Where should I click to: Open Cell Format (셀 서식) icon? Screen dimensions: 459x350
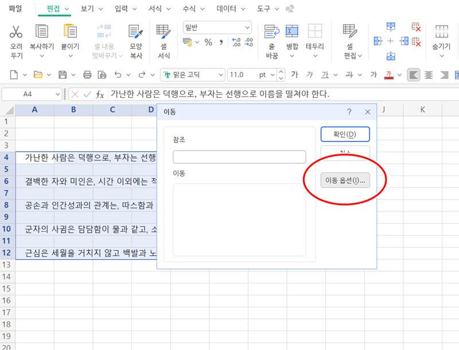(x=164, y=32)
